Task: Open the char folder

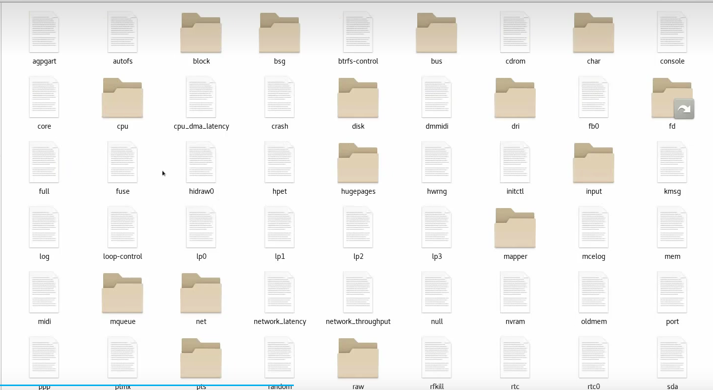Action: pos(594,33)
